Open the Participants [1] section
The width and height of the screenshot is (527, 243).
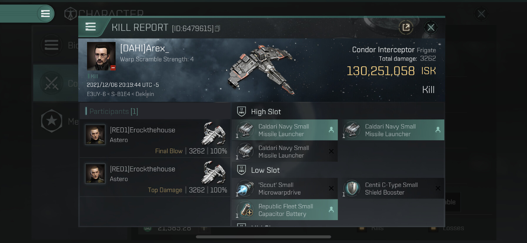(112, 111)
